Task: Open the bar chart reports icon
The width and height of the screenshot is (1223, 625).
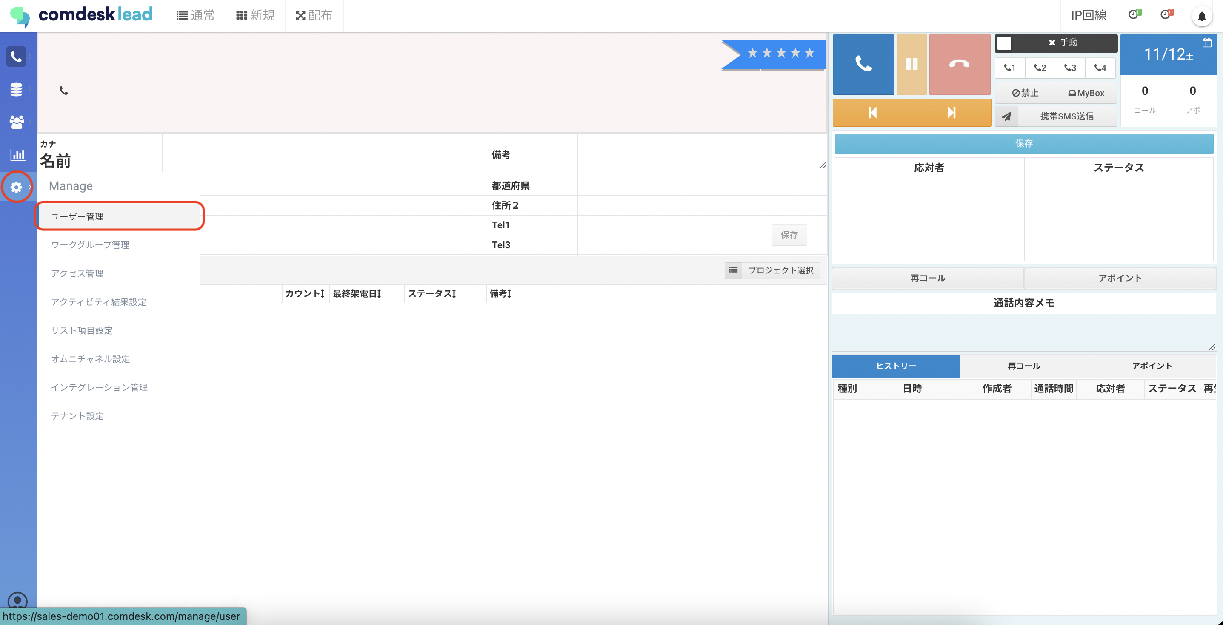Action: click(x=17, y=155)
